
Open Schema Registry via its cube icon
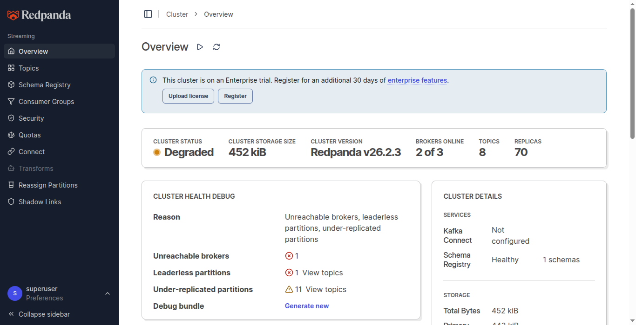tap(11, 85)
